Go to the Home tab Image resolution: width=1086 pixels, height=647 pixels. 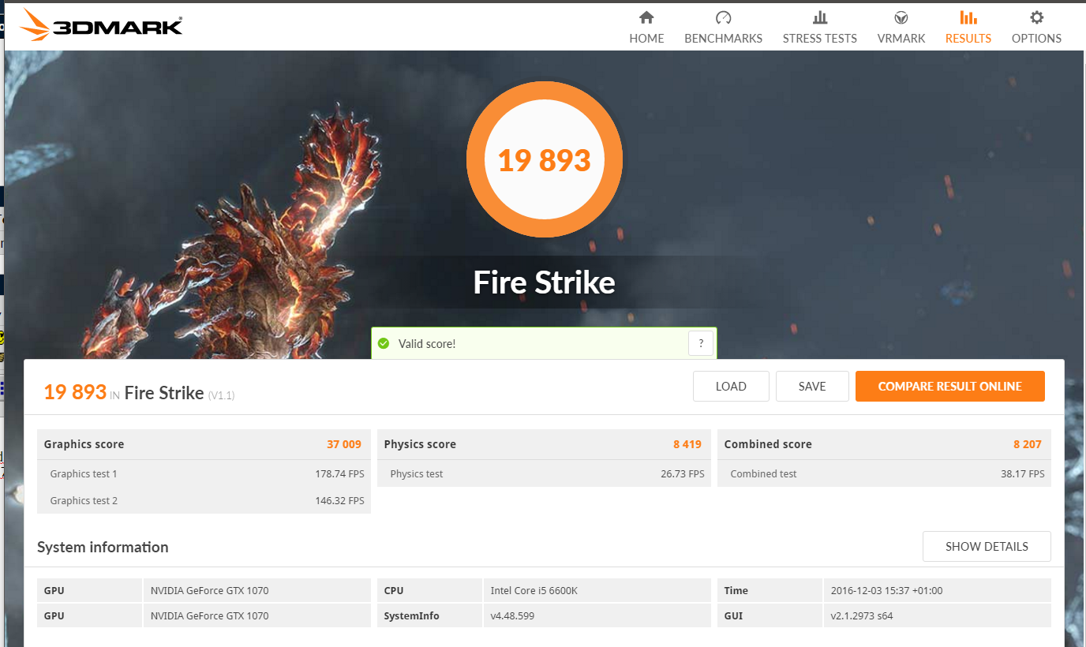[646, 28]
